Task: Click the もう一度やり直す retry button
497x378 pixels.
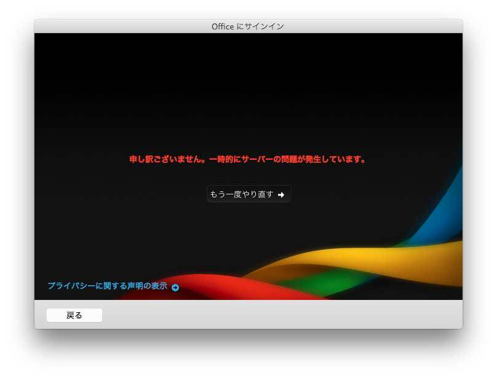Action: [x=248, y=194]
